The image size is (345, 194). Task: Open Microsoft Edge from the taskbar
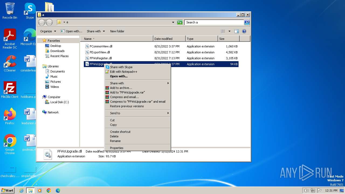pyautogui.click(x=58, y=190)
